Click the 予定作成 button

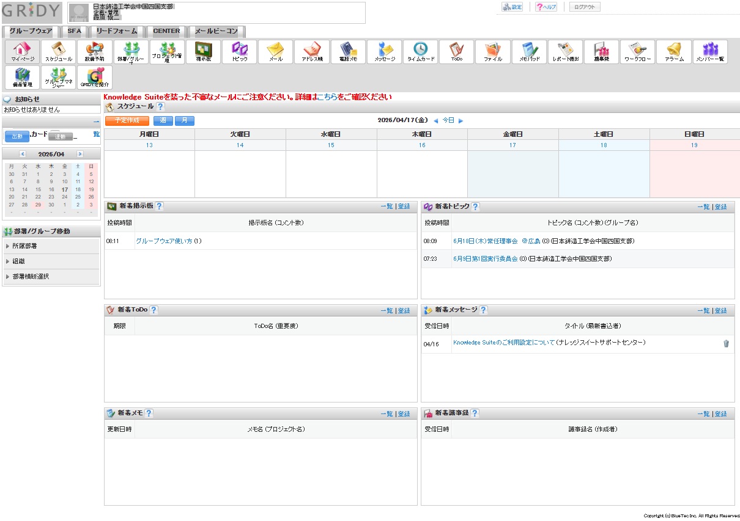click(x=127, y=121)
